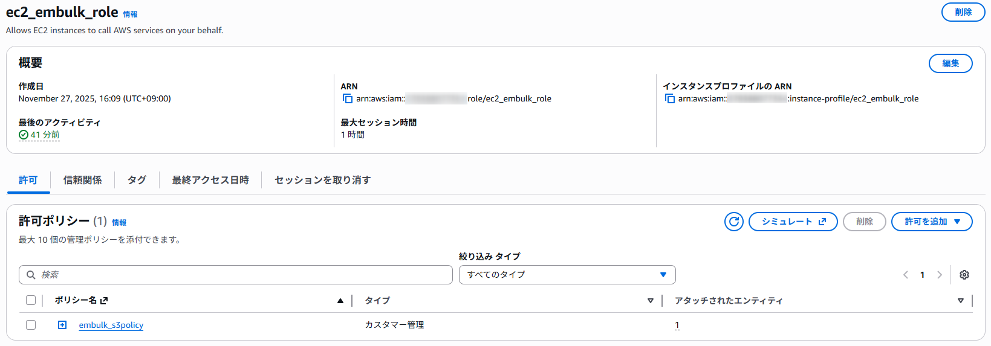Go to previous page arrow
991x346 pixels.
(x=906, y=275)
